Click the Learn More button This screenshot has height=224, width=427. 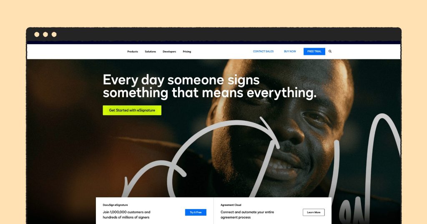[314, 212]
